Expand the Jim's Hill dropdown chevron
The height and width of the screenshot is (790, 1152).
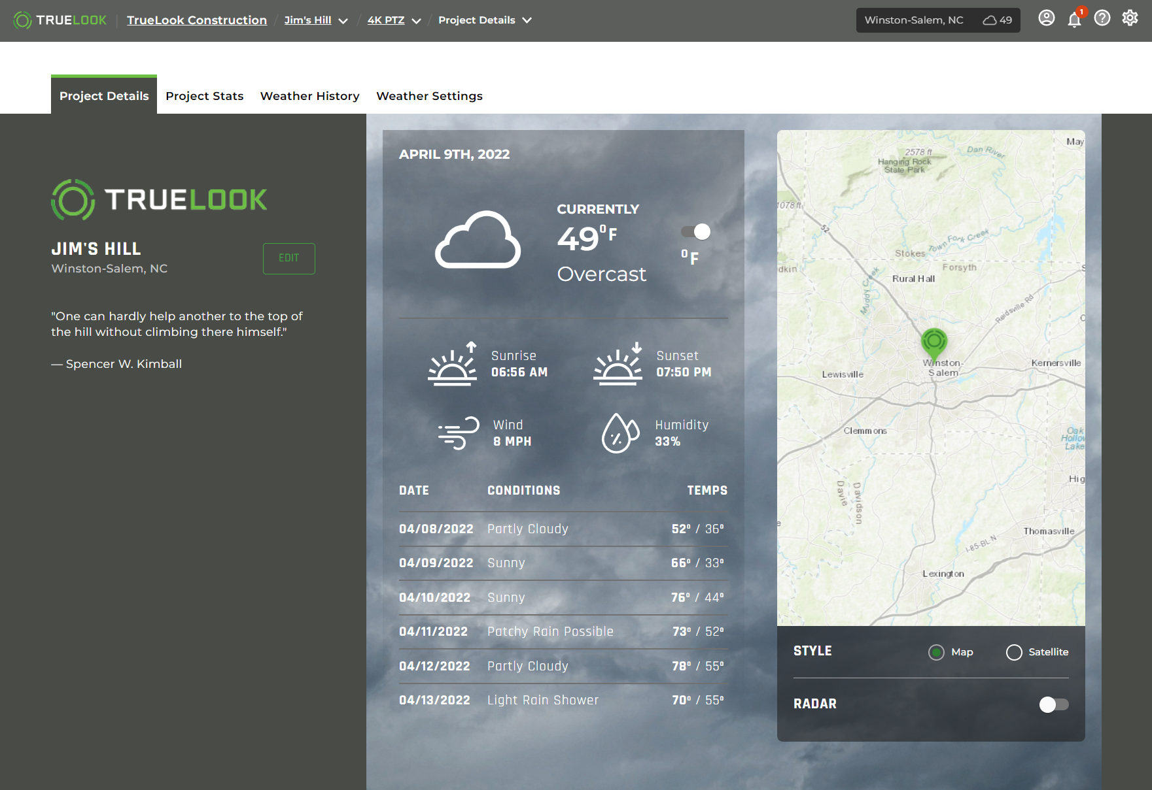click(343, 21)
